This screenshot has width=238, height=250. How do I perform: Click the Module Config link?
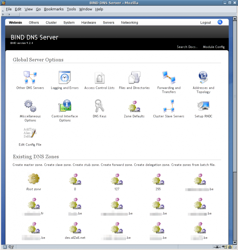[213, 47]
